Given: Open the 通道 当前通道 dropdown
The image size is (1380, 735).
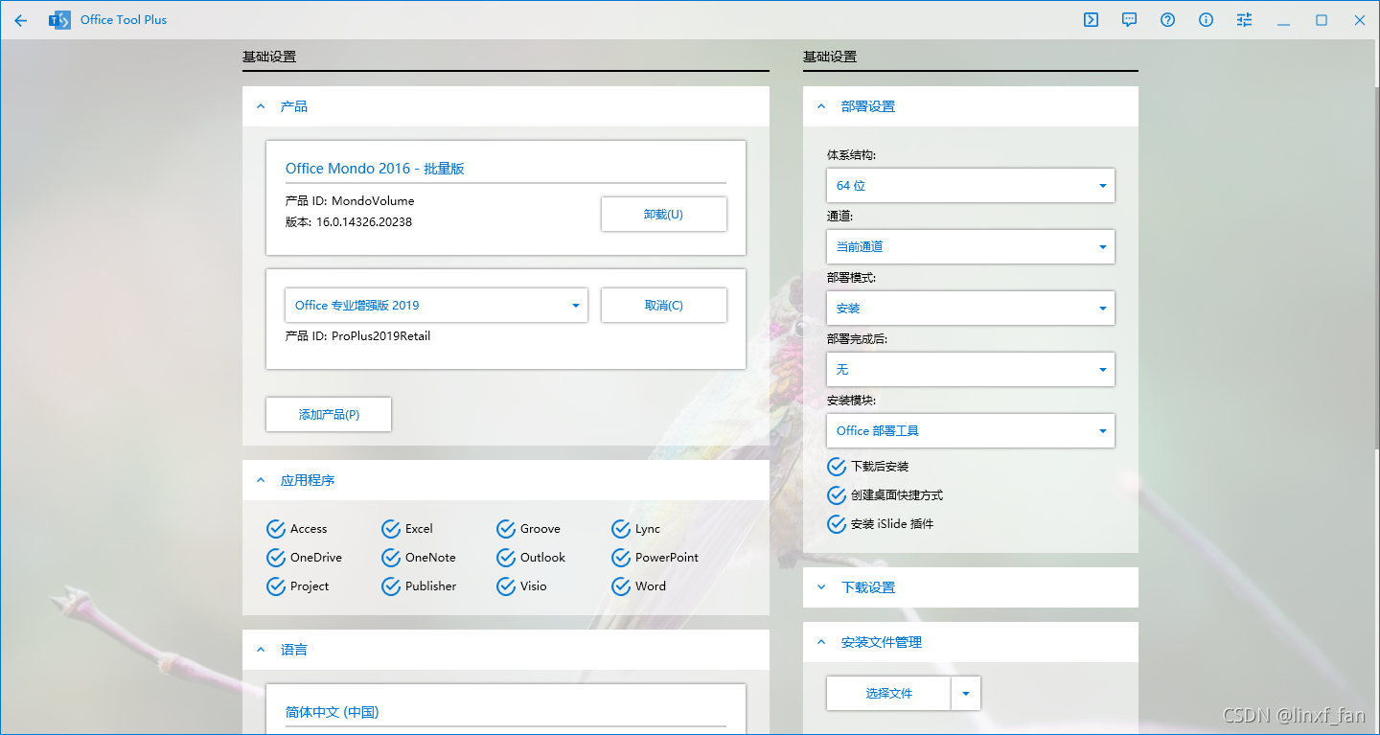Looking at the screenshot, I should 971,247.
